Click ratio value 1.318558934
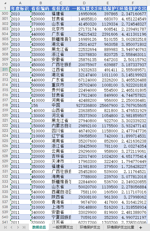The width and height of the screenshot is (150, 231). tap(133, 207)
